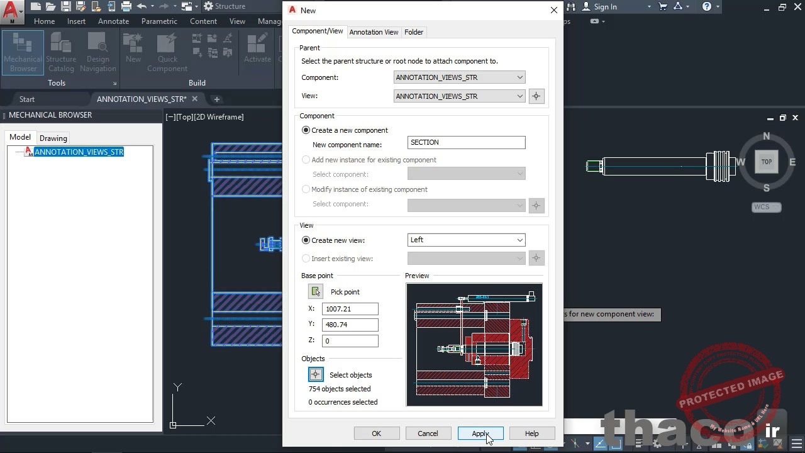Open the Start document tab
Viewport: 805px width, 453px height.
(x=27, y=99)
